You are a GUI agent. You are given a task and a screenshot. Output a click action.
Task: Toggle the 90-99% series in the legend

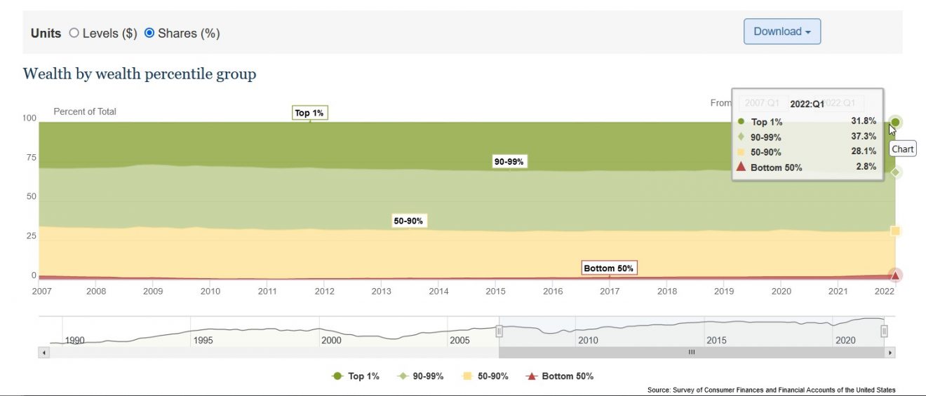tap(421, 376)
